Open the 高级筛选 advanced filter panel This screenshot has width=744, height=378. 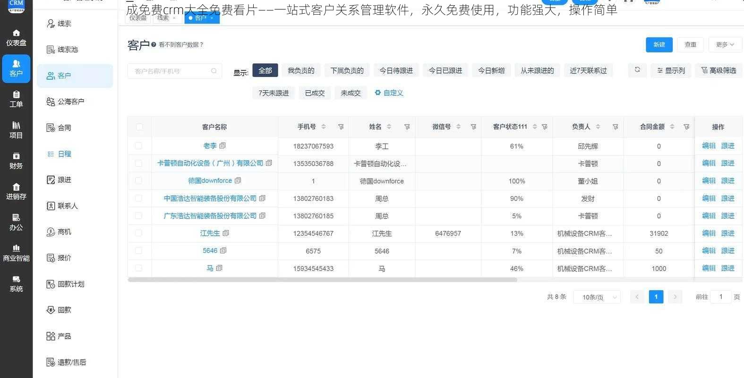[x=718, y=70]
